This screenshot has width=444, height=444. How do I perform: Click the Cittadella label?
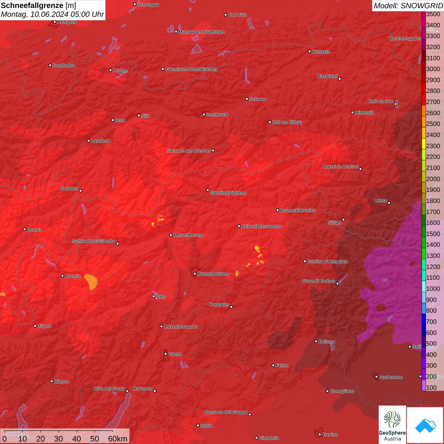269,438
